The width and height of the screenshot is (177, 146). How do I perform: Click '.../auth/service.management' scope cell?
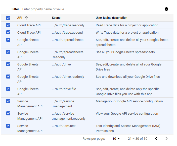point(63,104)
